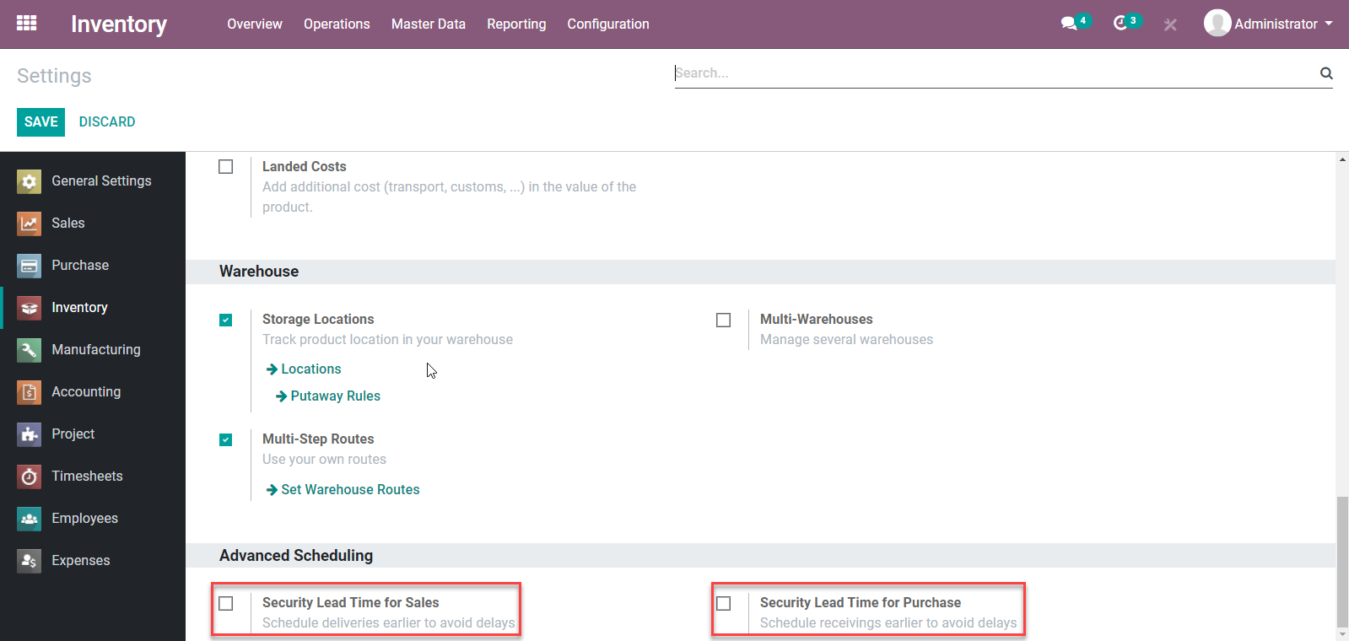Image resolution: width=1349 pixels, height=641 pixels.
Task: Open the apps grid menu icon
Action: point(26,23)
